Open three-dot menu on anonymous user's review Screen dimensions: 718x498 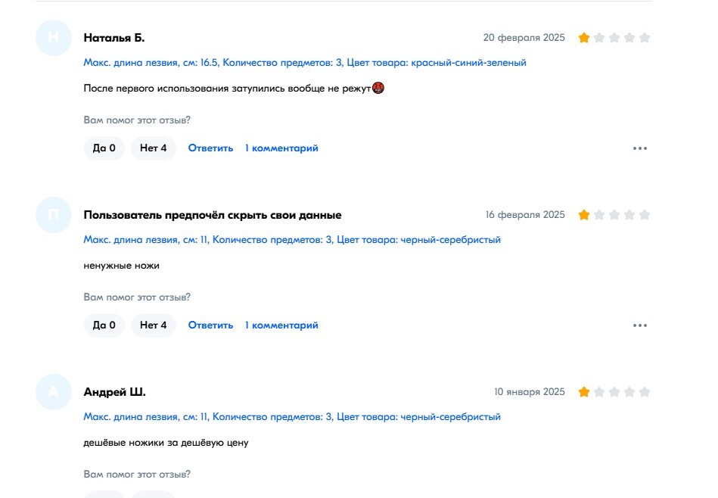(x=640, y=325)
